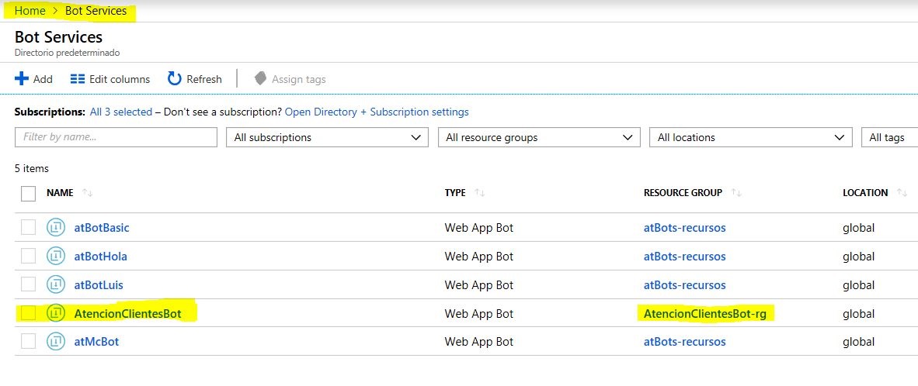This screenshot has width=918, height=386.
Task: Click the Filter by name input field
Action: click(116, 137)
